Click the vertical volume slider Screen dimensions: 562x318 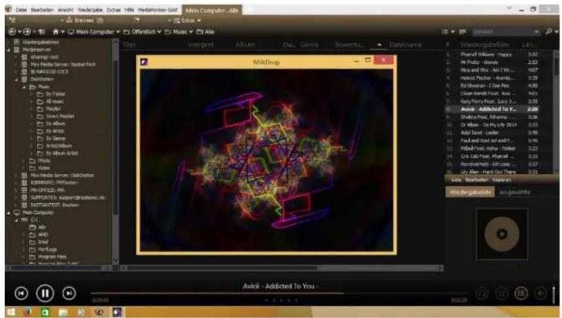point(554,293)
